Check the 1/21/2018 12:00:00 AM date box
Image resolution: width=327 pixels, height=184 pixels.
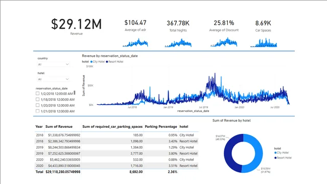[x=37, y=111]
